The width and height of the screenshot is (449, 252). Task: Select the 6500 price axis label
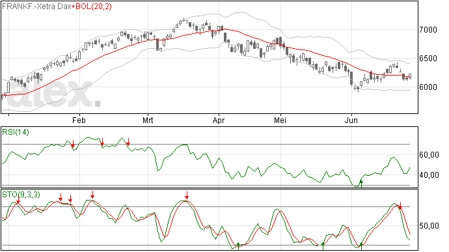[428, 59]
